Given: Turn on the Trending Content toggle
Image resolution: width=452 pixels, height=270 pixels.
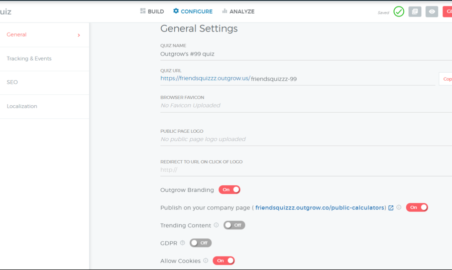Looking at the screenshot, I should pyautogui.click(x=234, y=225).
